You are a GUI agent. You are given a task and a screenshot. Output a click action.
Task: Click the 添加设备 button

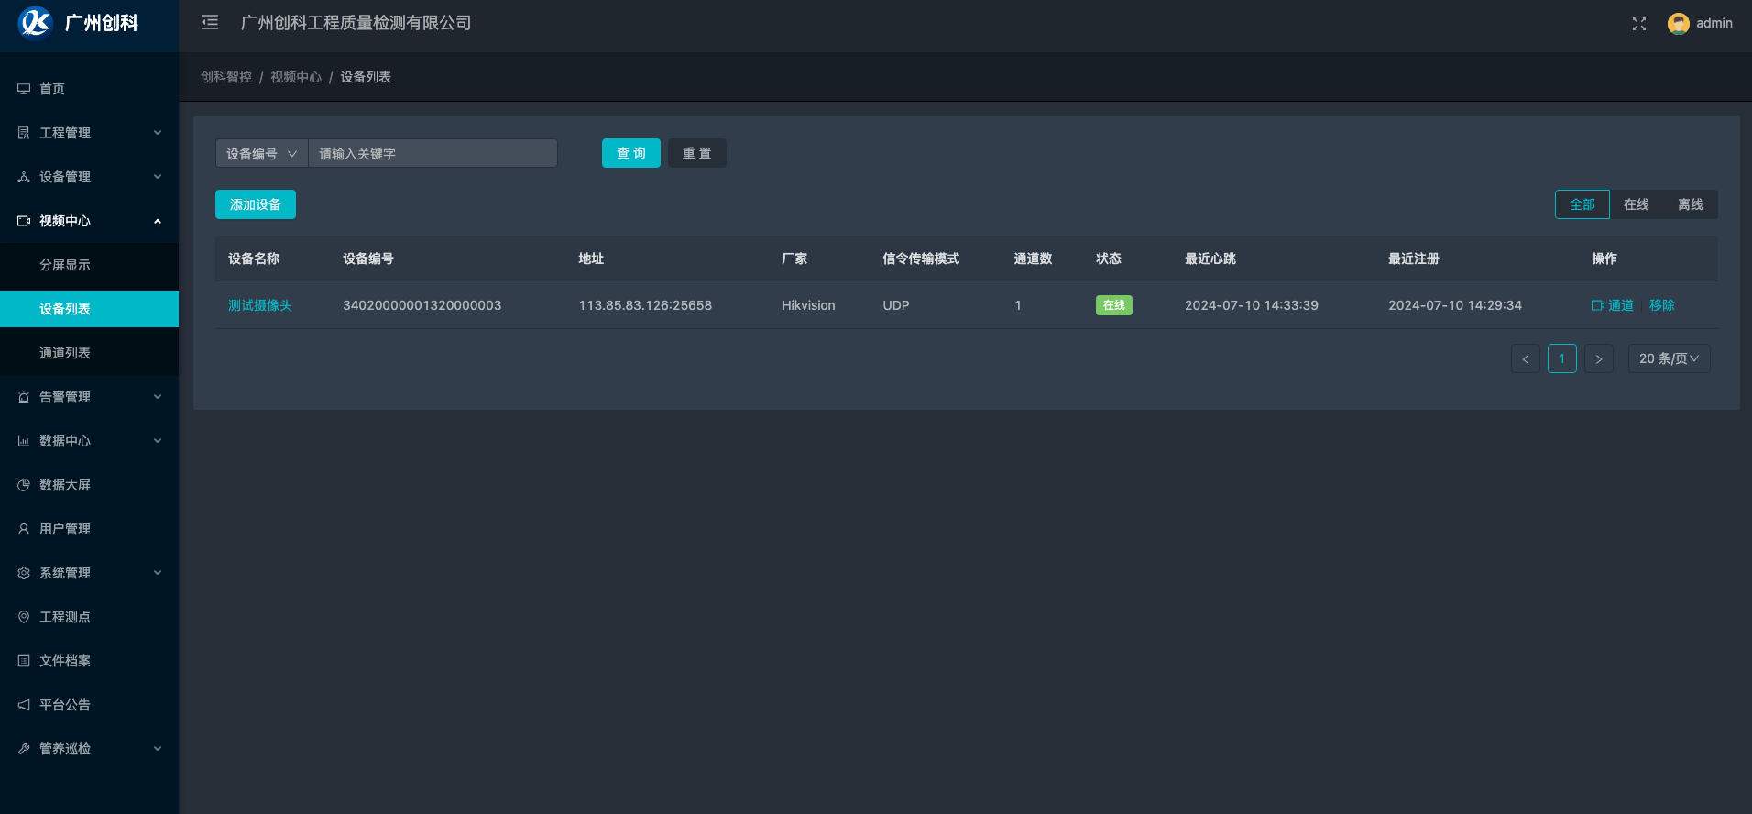tap(255, 204)
